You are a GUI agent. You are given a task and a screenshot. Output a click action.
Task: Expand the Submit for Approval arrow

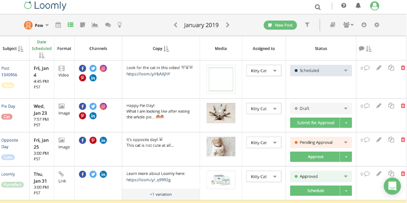tap(346, 123)
